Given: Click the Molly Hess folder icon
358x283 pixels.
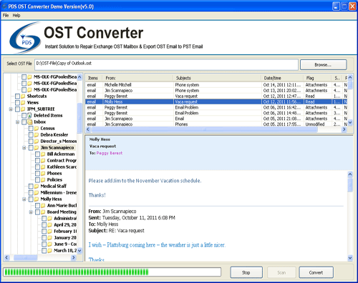Looking at the screenshot, I should coord(37,199).
